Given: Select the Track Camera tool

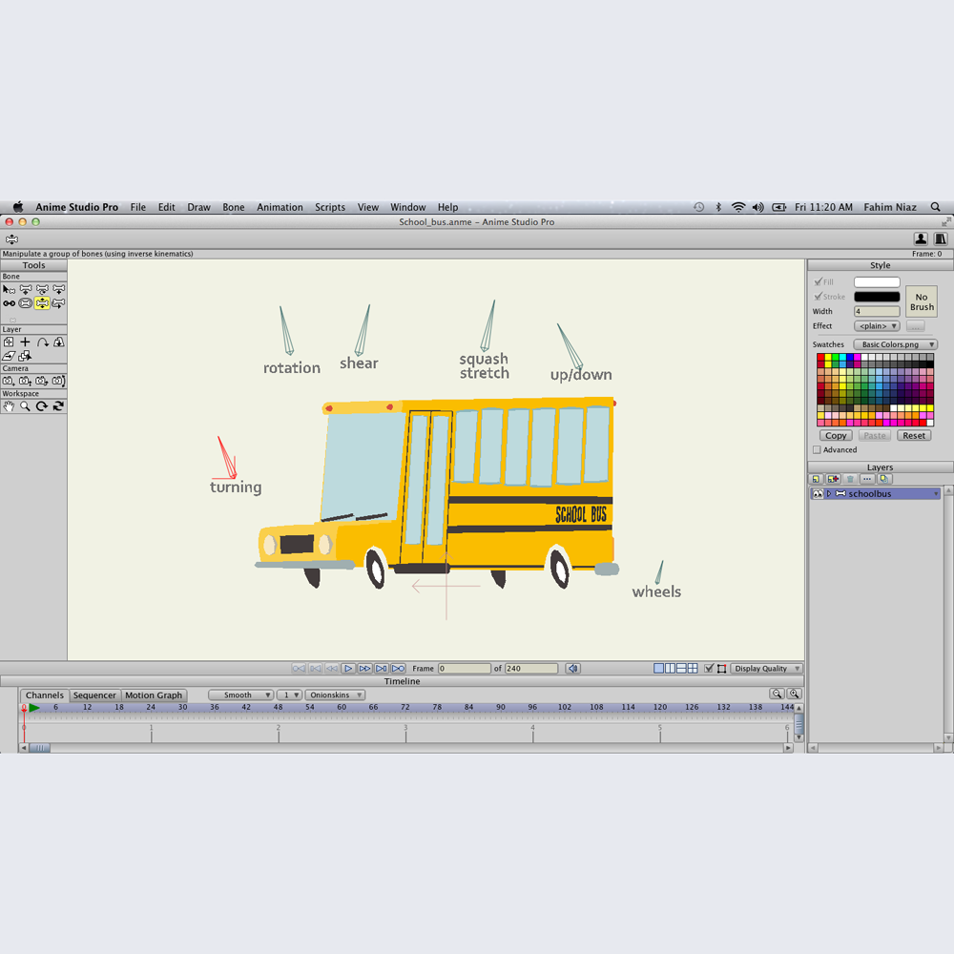Looking at the screenshot, I should pos(10,381).
